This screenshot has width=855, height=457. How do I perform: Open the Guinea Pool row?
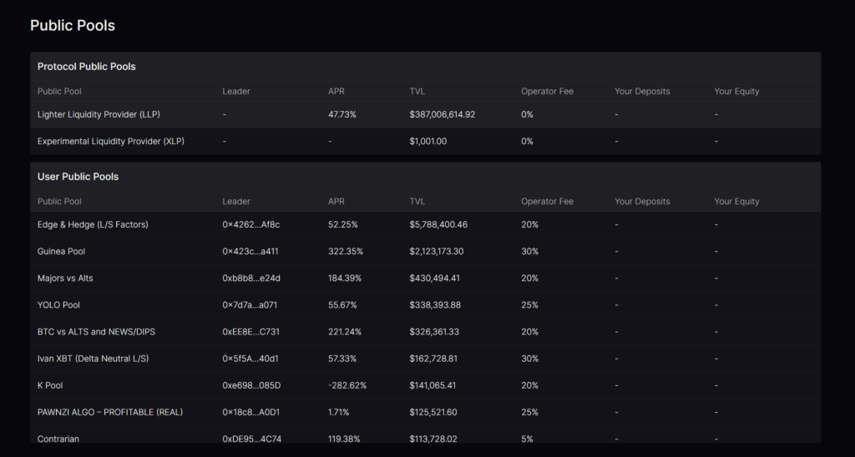[x=61, y=251]
